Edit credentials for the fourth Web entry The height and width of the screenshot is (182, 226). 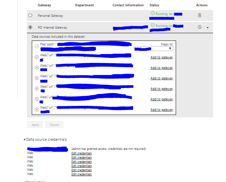coord(81,166)
